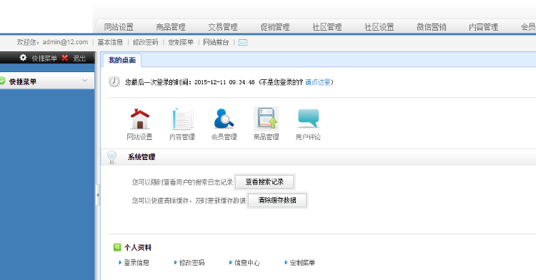Screen dimensions: 536x280
Task: Click the last login timestamp 2015-12-11
Action: pyautogui.click(x=224, y=82)
